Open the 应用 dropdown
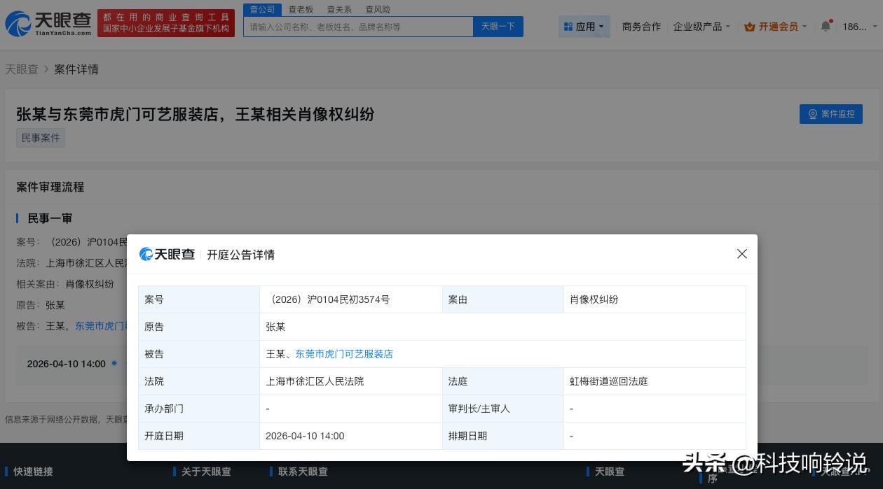 pos(584,26)
